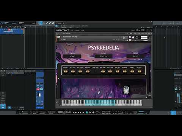Click the KONTAKT logo
Screen dimensions: 182x136
[63, 30]
